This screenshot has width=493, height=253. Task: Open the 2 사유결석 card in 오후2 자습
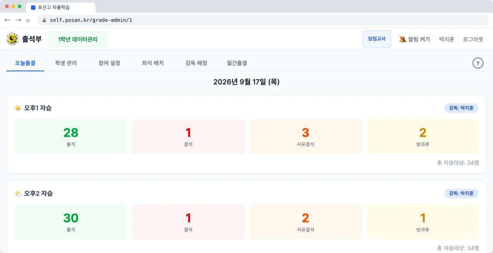point(305,222)
